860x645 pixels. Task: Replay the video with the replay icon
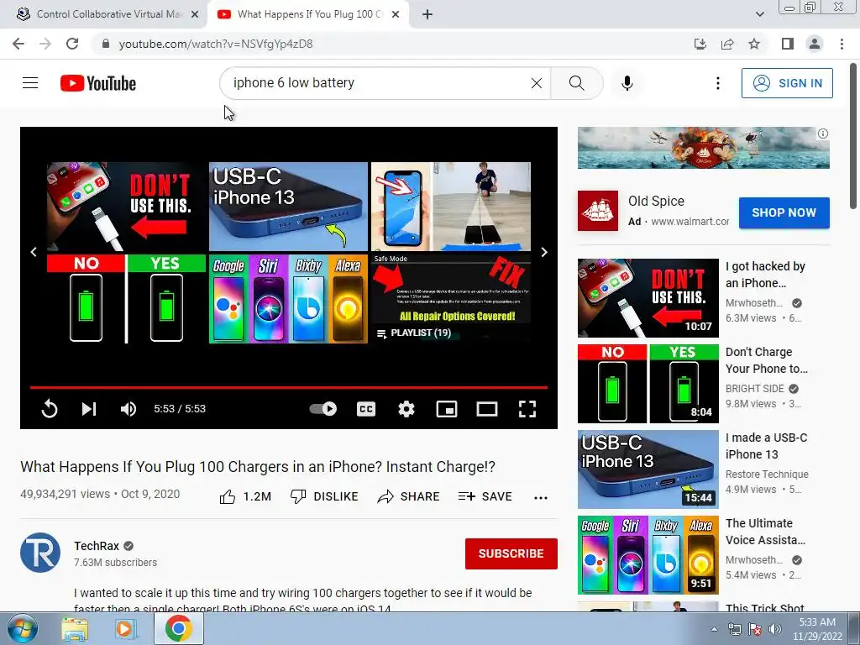point(50,409)
